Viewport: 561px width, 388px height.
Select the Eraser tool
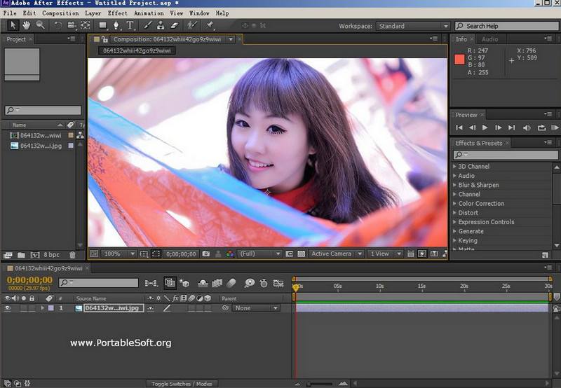pos(175,25)
